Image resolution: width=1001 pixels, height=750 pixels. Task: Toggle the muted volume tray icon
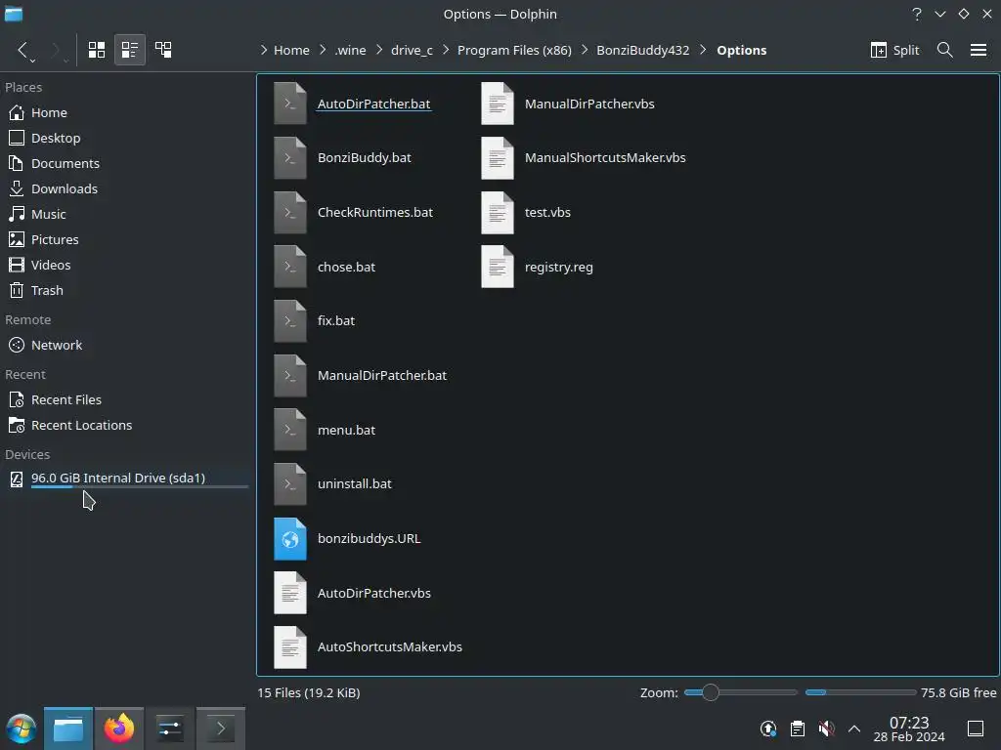(x=826, y=729)
